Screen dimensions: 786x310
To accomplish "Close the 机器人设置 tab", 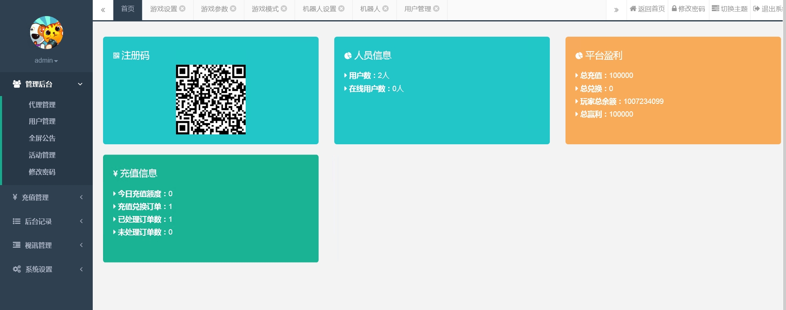I will 341,9.
